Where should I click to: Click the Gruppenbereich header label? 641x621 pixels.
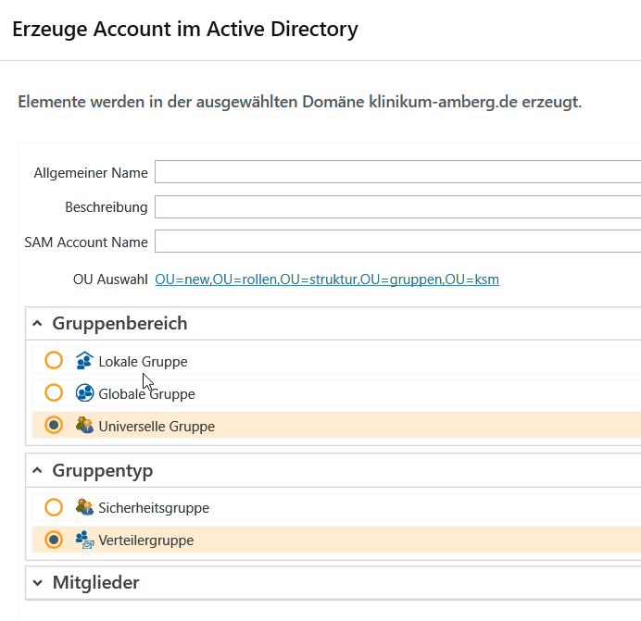119,324
